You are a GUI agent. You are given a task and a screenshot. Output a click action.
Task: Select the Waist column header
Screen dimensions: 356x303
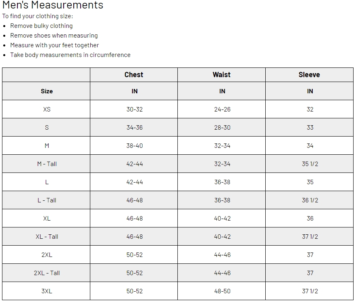pyautogui.click(x=222, y=75)
